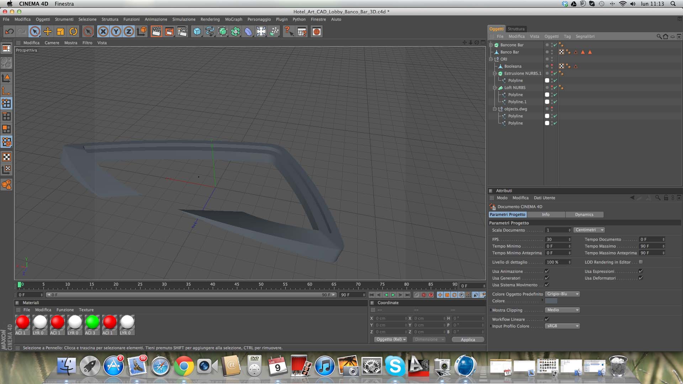
Task: Collapse the Loft NURBS tree node
Action: point(494,87)
